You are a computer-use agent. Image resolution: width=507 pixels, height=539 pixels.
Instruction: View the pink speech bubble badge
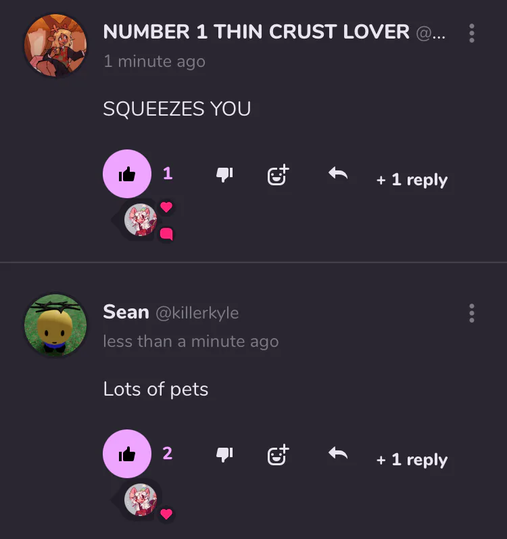[166, 234]
